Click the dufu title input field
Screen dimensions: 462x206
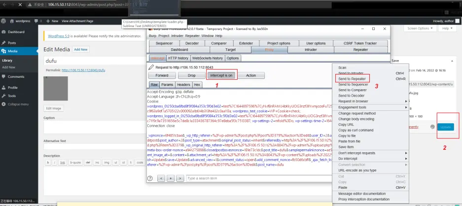coord(95,61)
